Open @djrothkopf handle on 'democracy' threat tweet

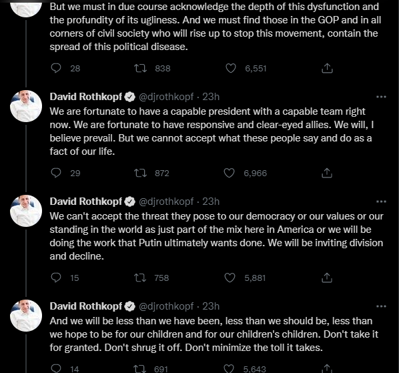(166, 202)
